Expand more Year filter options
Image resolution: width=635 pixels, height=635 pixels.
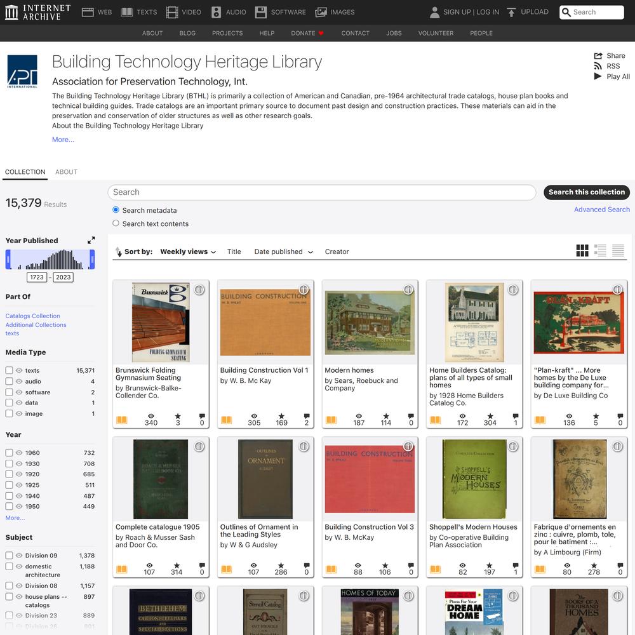point(15,518)
